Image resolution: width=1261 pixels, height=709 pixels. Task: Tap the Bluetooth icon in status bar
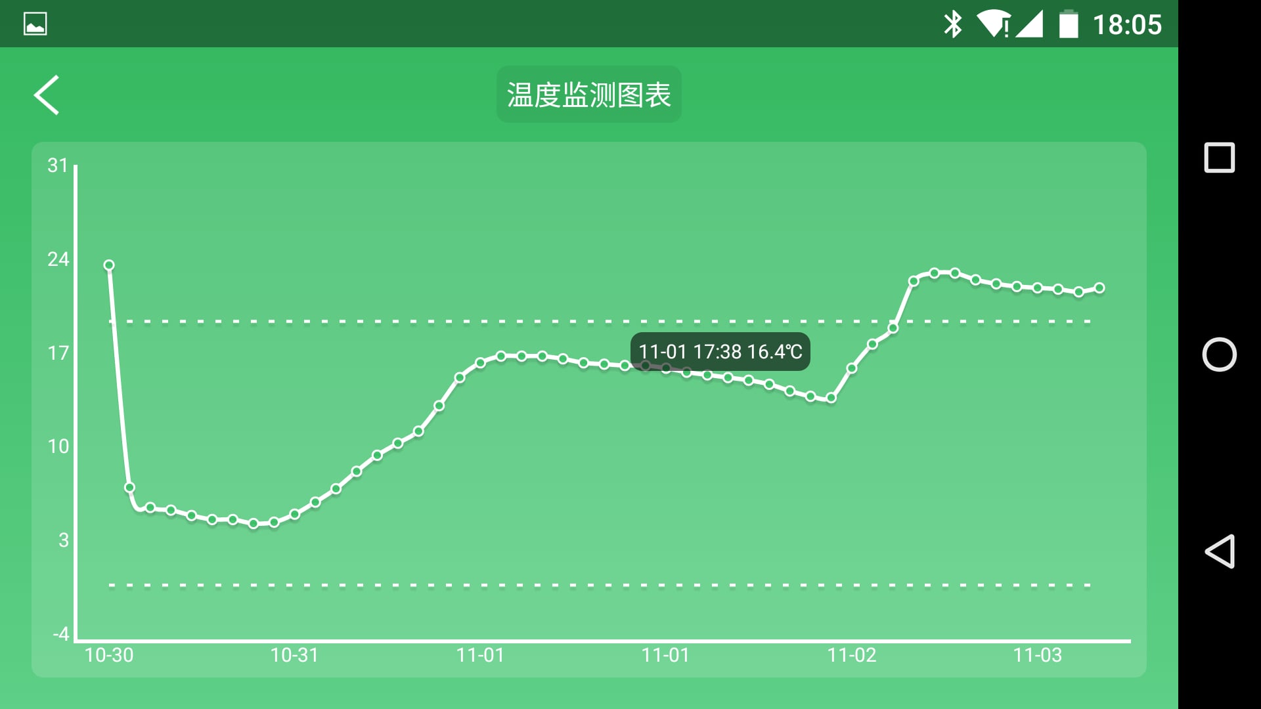click(x=952, y=25)
